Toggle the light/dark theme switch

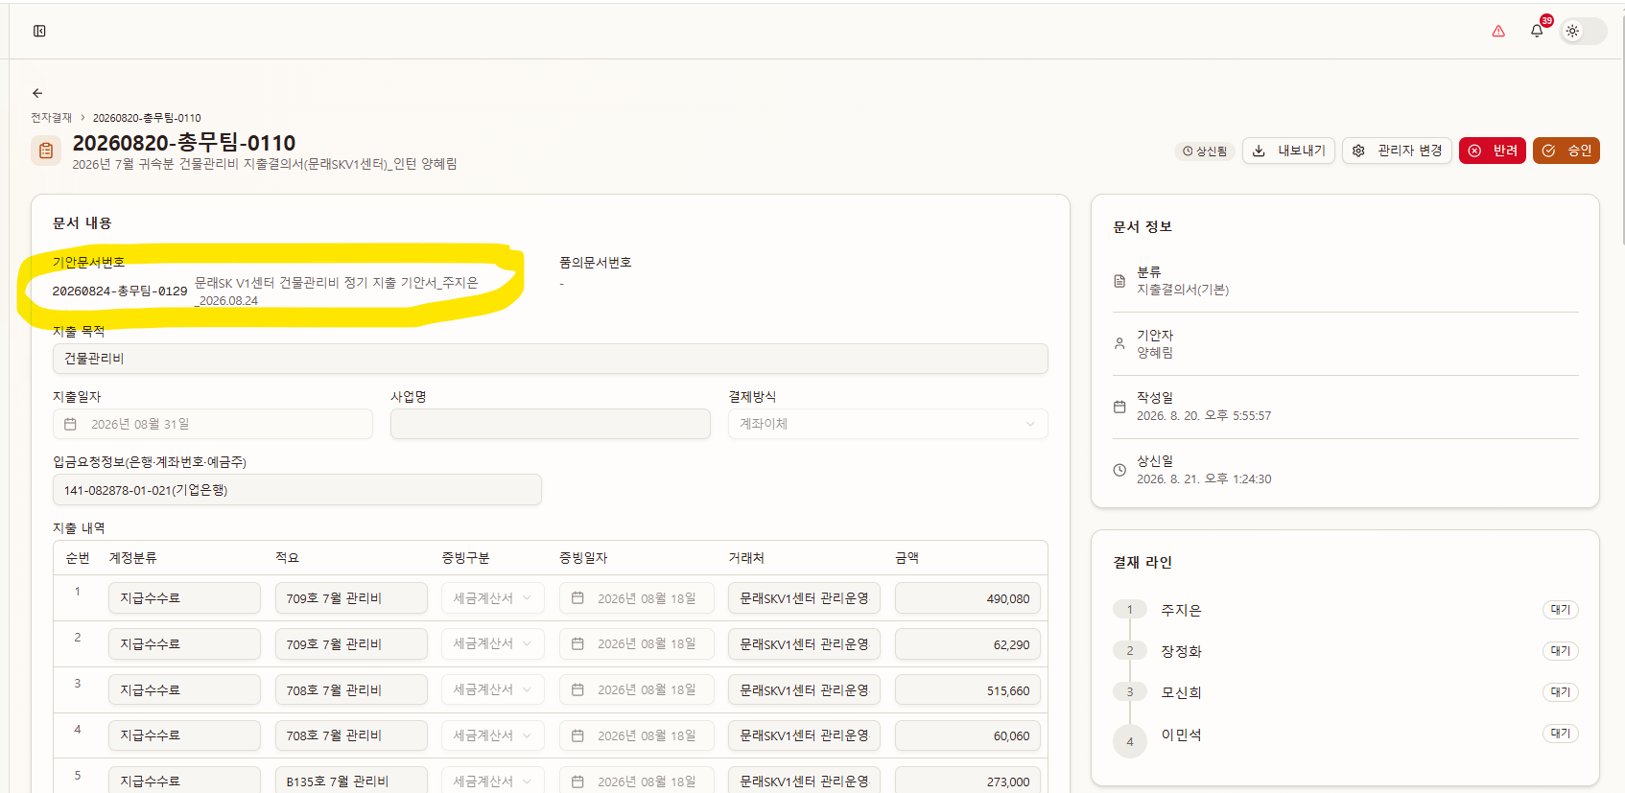(1583, 31)
